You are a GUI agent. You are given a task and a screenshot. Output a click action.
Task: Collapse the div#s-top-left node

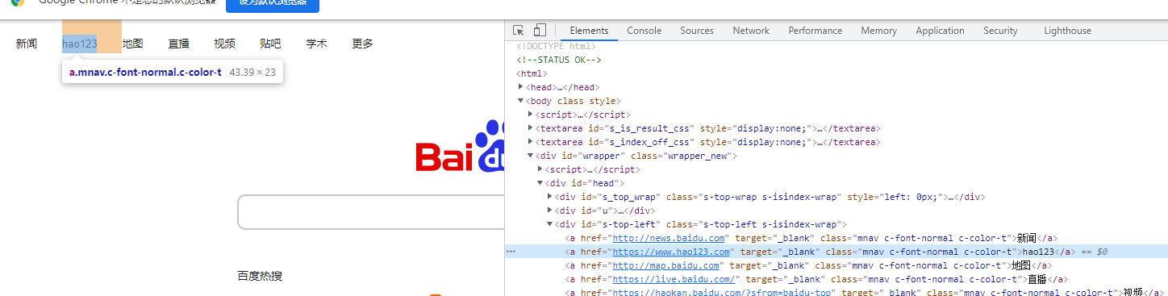coord(550,224)
